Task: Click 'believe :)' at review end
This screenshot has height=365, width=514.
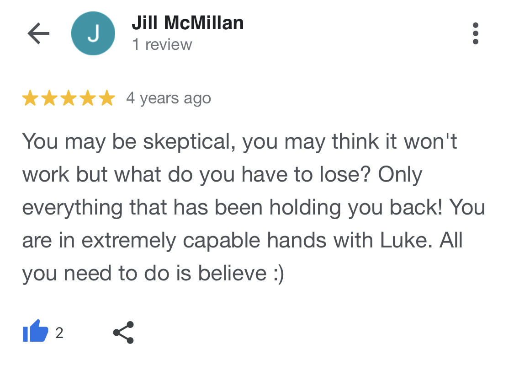Action: [241, 274]
